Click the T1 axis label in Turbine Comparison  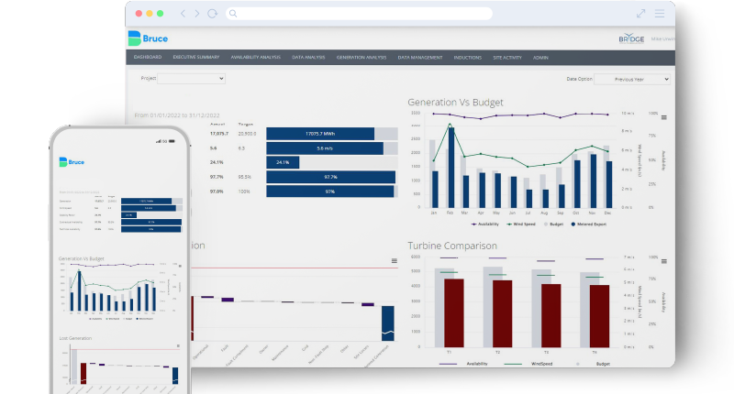coord(449,352)
